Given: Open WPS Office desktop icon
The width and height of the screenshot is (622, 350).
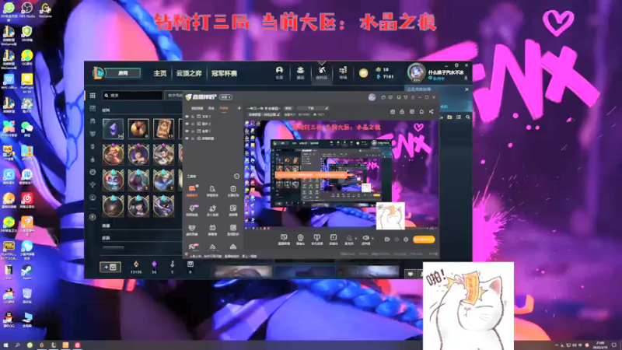Looking at the screenshot, I should 9,81.
